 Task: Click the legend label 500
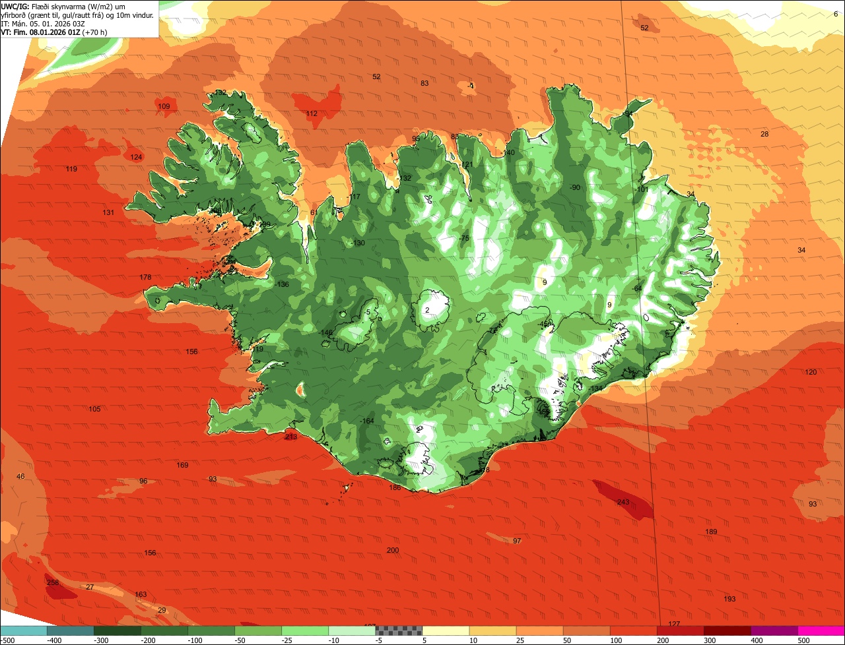click(x=804, y=640)
